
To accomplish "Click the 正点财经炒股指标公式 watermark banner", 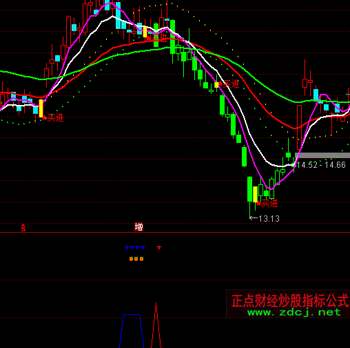I will coord(290,300).
